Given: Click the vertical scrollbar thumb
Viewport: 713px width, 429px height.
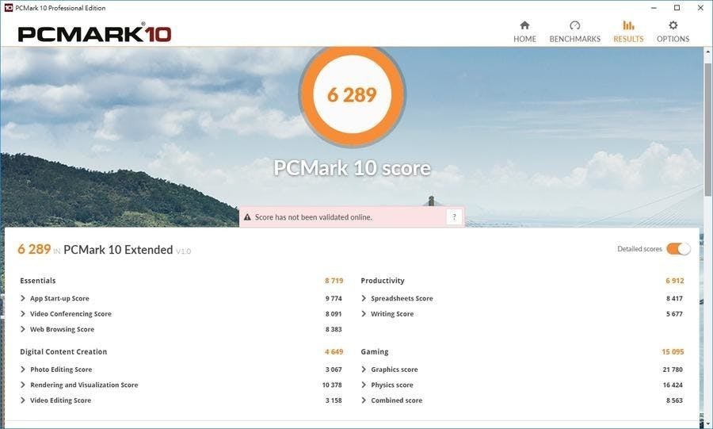Looking at the screenshot, I should click(x=708, y=128).
